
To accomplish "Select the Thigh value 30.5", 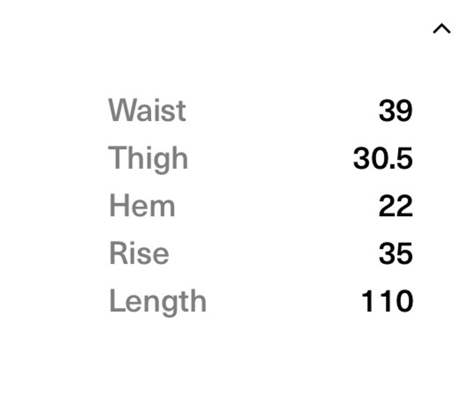I will pos(383,159).
